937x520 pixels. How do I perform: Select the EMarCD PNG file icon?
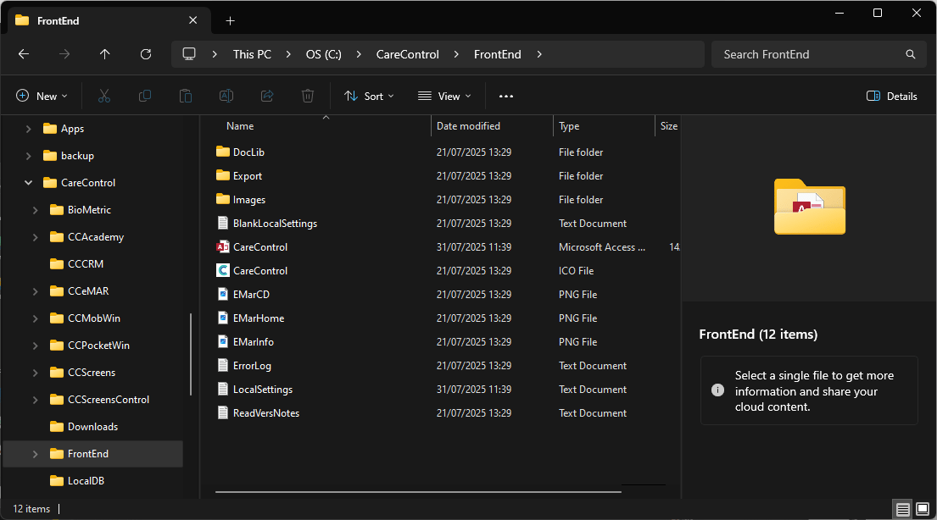coord(223,295)
